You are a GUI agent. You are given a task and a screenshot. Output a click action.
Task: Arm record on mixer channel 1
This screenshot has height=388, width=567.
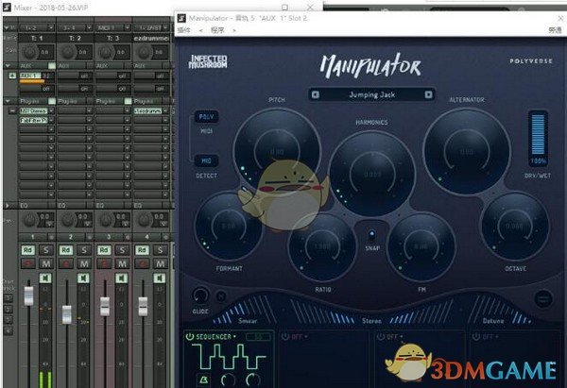[27, 263]
